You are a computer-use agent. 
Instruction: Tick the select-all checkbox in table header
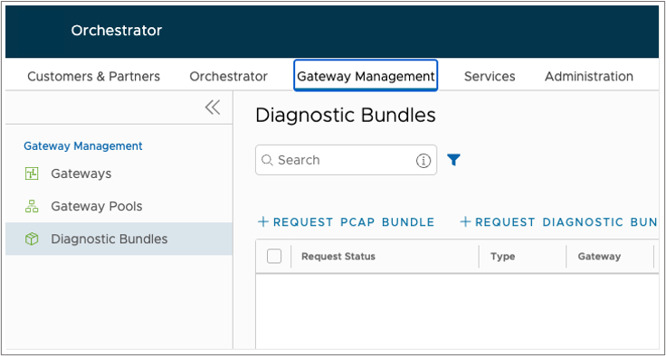tap(274, 257)
